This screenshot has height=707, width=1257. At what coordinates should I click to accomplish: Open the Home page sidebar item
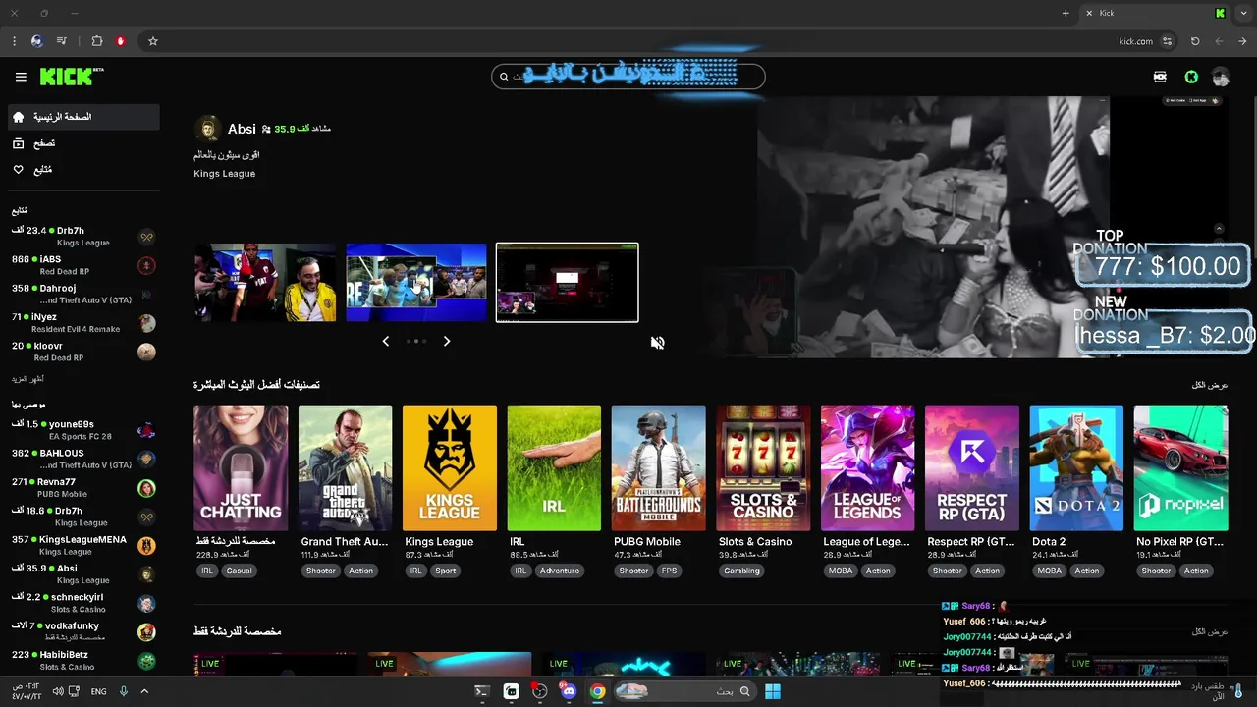[x=82, y=117]
